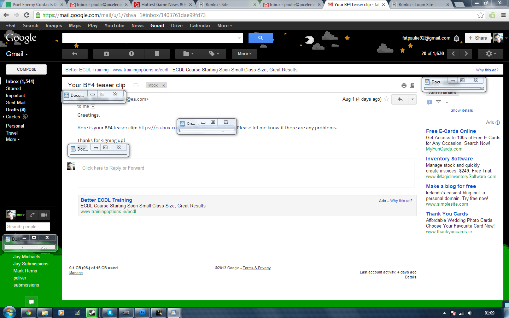Open the ea.box.com teaser clip link
Image resolution: width=509 pixels, height=318 pixels.
[158, 128]
